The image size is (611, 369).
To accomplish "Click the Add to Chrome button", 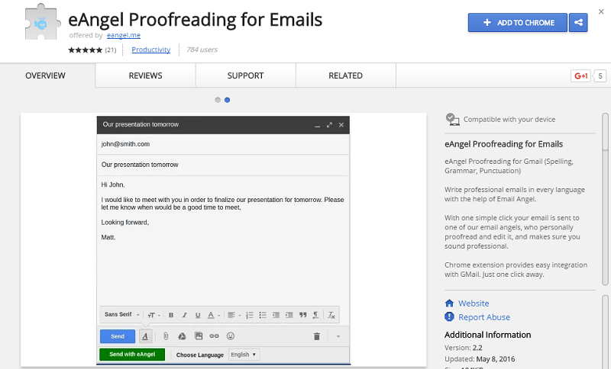I will pos(518,23).
